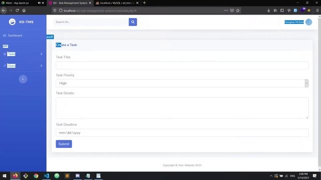Collapse the sidebar with round toggle button
321x180 pixels.
coord(23,79)
